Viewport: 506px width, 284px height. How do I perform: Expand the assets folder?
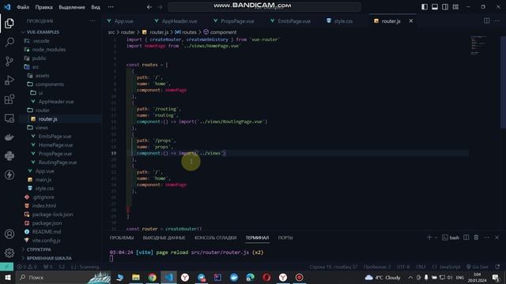click(x=42, y=76)
